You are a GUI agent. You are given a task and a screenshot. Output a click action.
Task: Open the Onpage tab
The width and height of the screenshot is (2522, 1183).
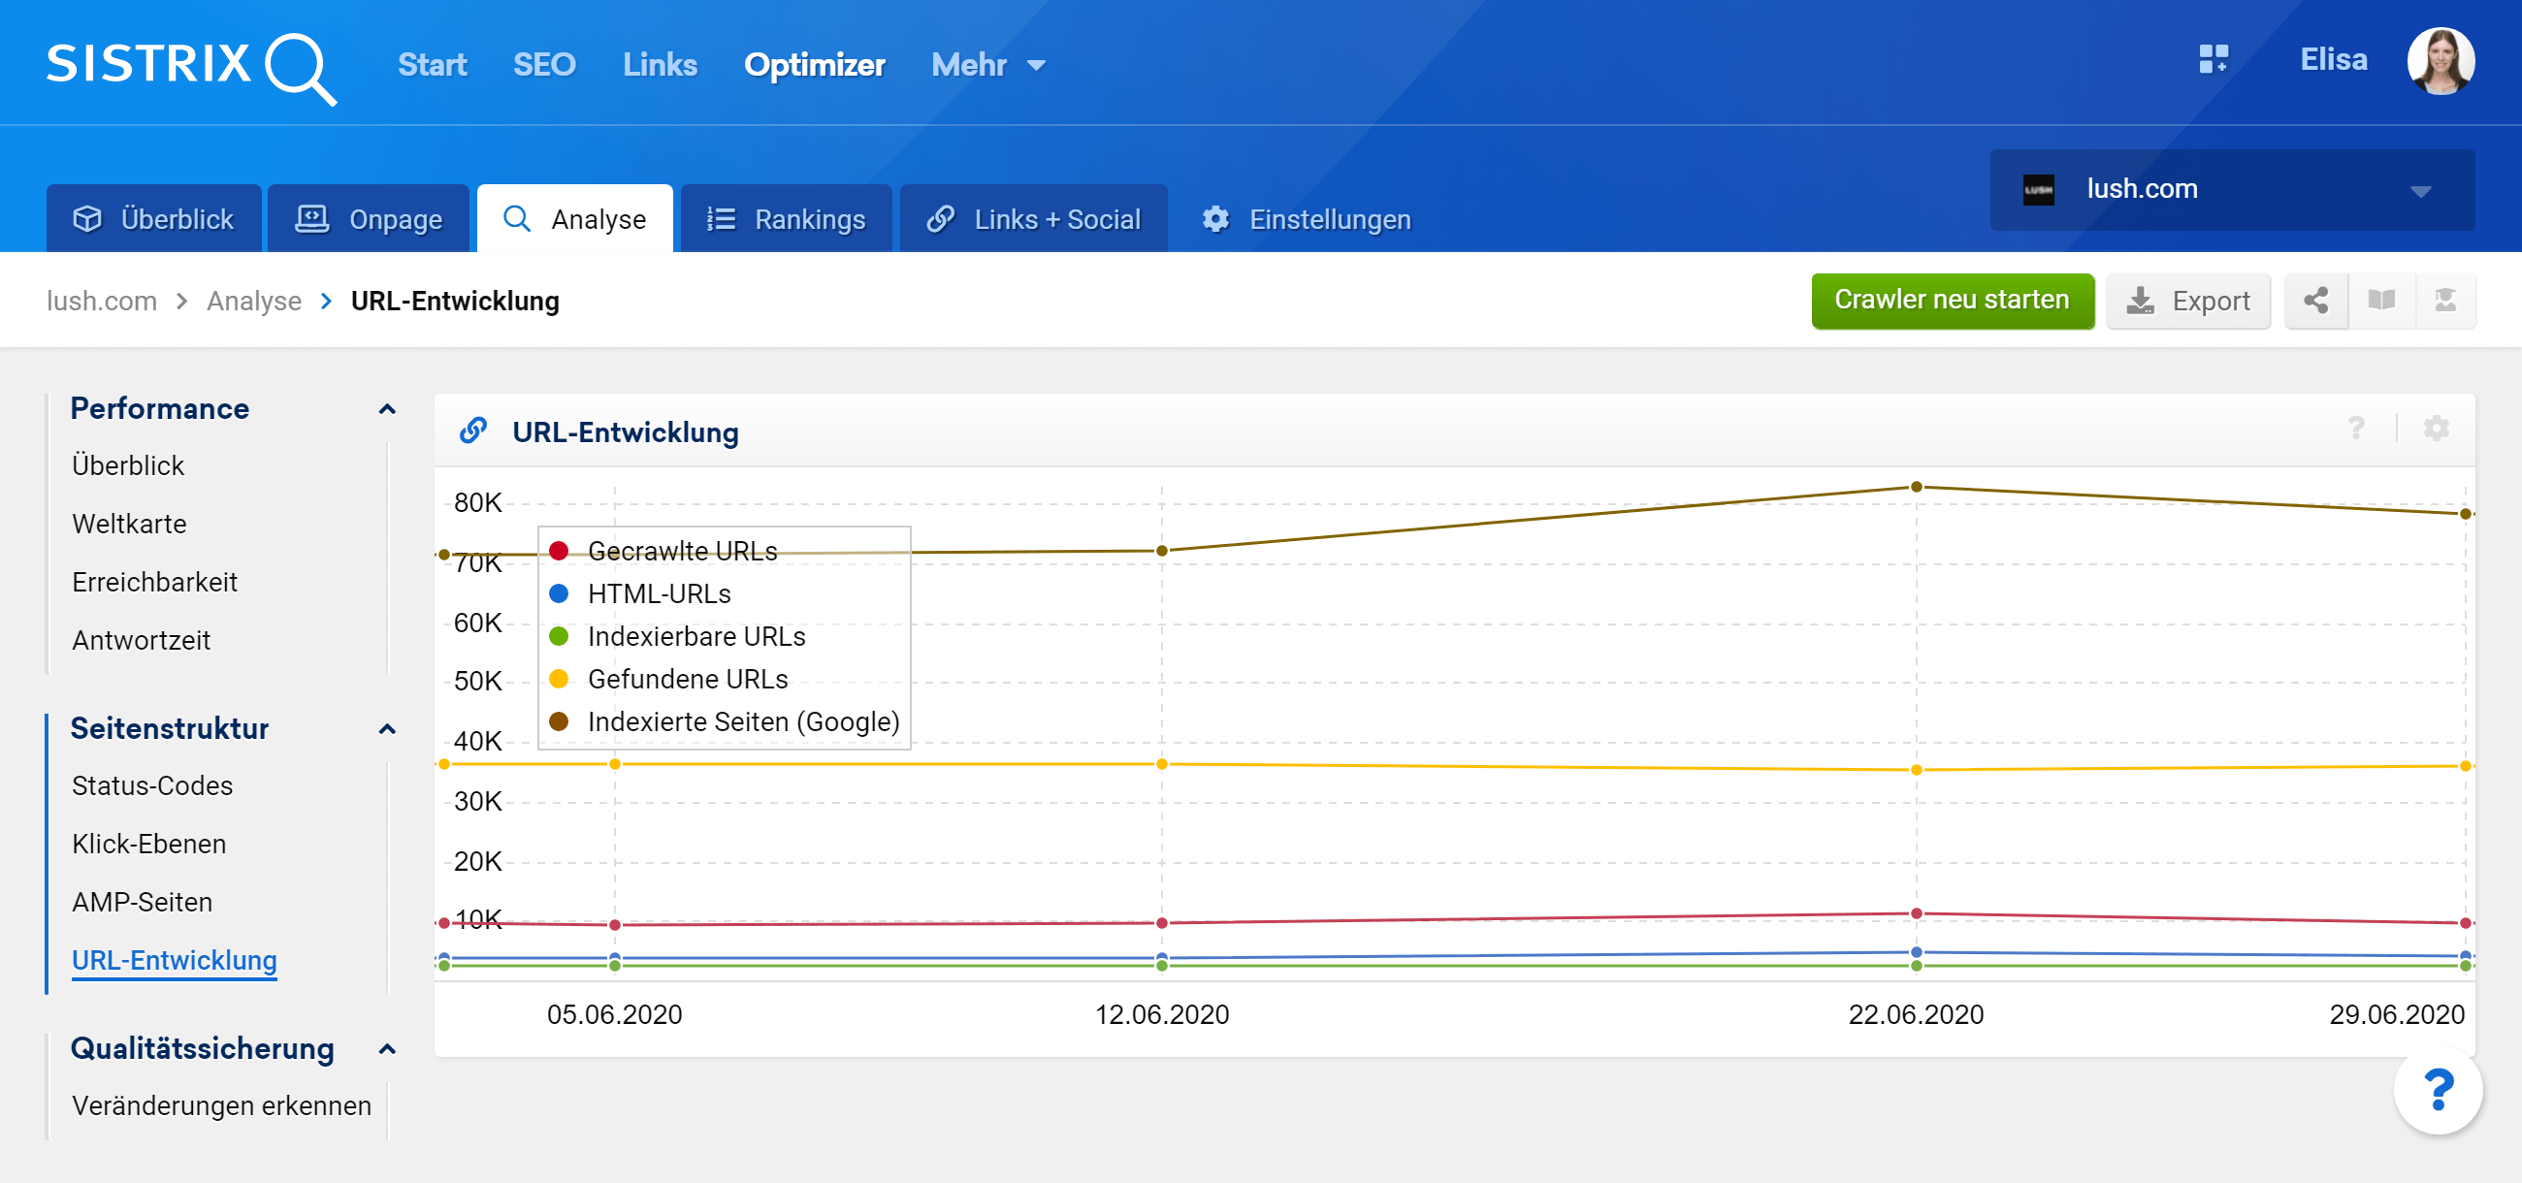pos(370,219)
